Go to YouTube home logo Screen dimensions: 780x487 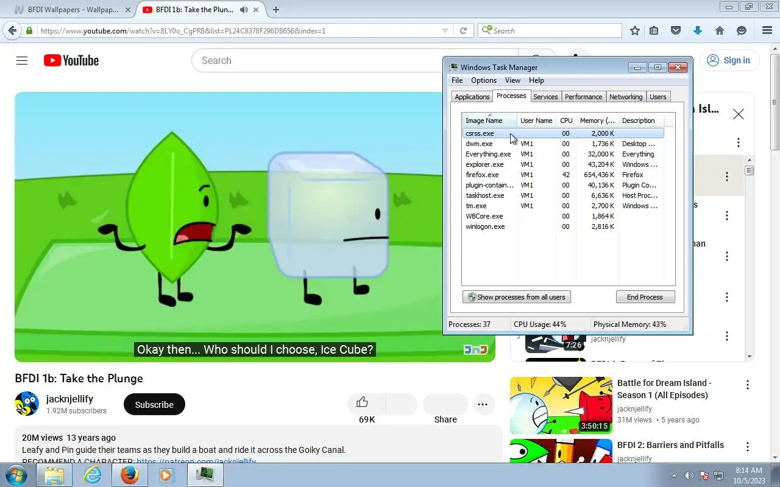[x=71, y=60]
